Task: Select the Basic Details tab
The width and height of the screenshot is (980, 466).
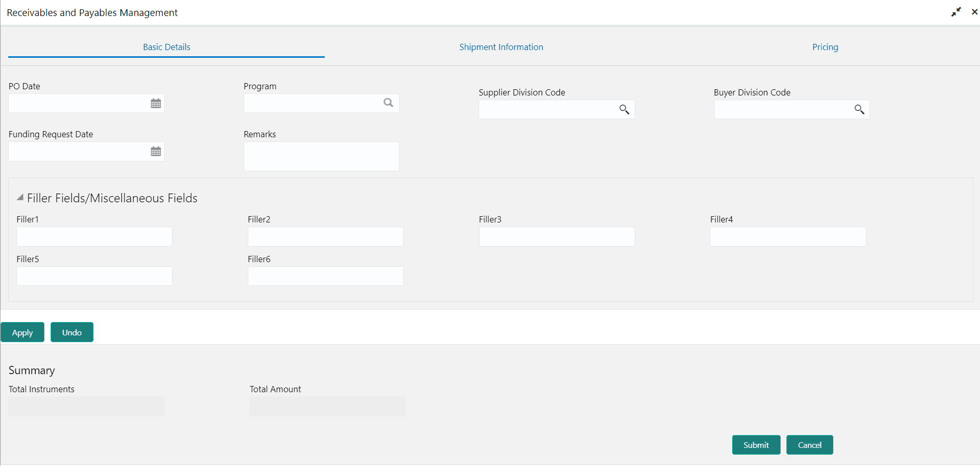Action: (166, 47)
